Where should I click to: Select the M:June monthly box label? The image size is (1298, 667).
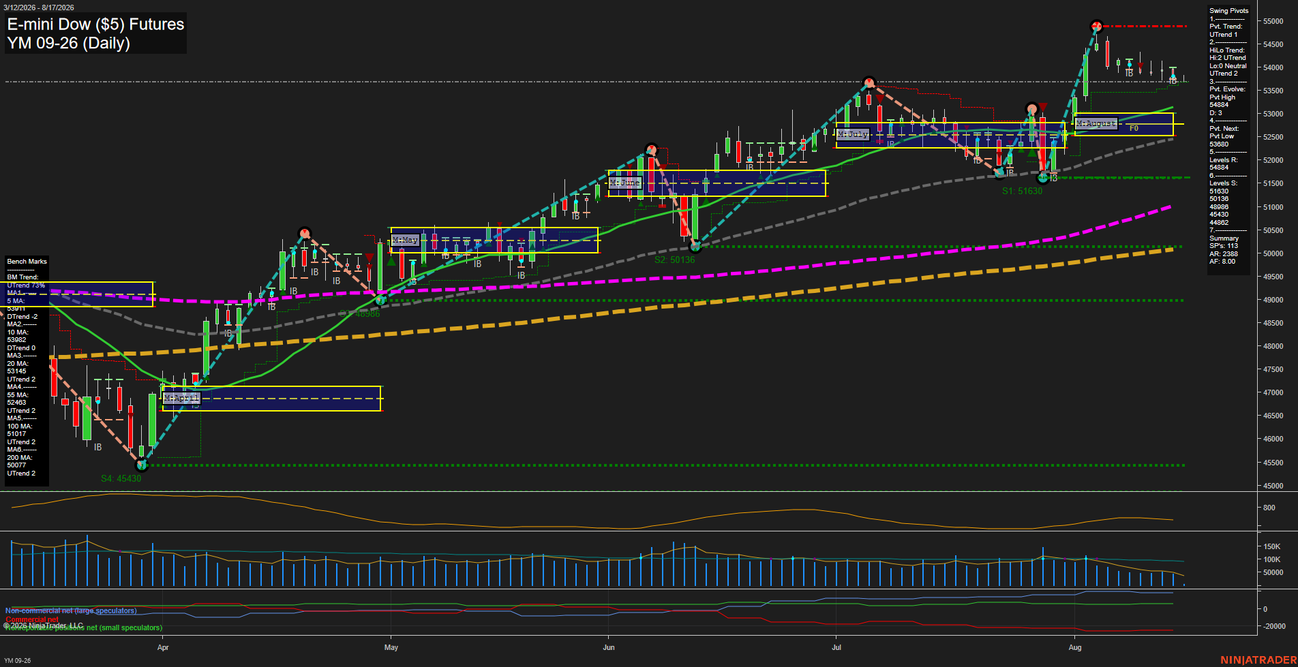(x=625, y=183)
